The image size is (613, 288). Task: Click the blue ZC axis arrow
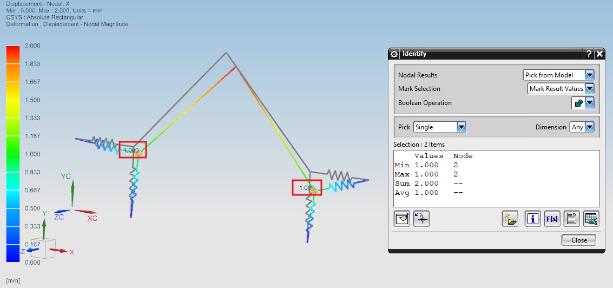click(63, 212)
